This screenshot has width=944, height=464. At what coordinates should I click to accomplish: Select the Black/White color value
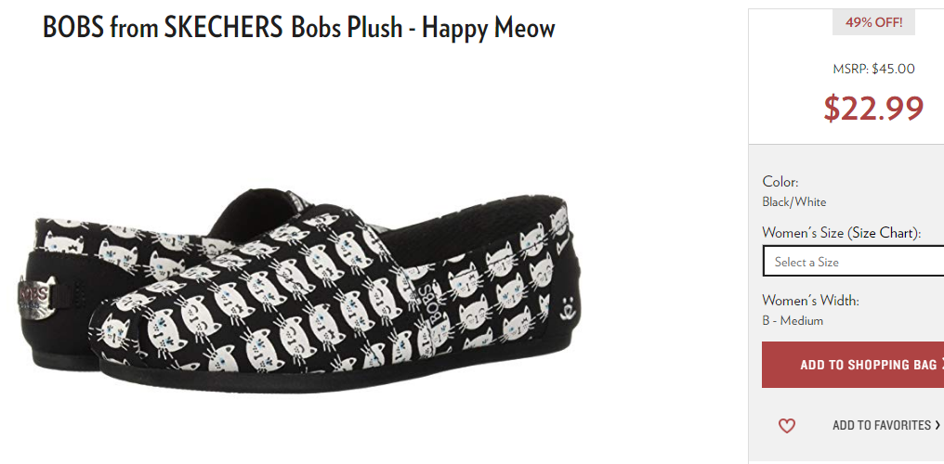[794, 202]
